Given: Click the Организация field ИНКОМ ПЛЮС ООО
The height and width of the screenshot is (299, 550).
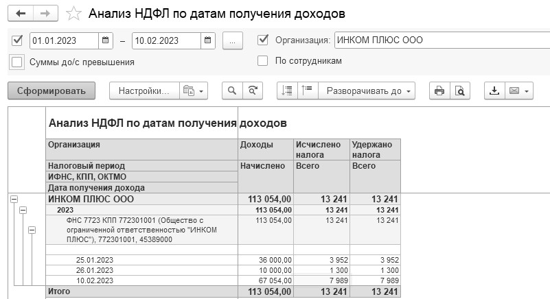Looking at the screenshot, I should click(x=442, y=40).
